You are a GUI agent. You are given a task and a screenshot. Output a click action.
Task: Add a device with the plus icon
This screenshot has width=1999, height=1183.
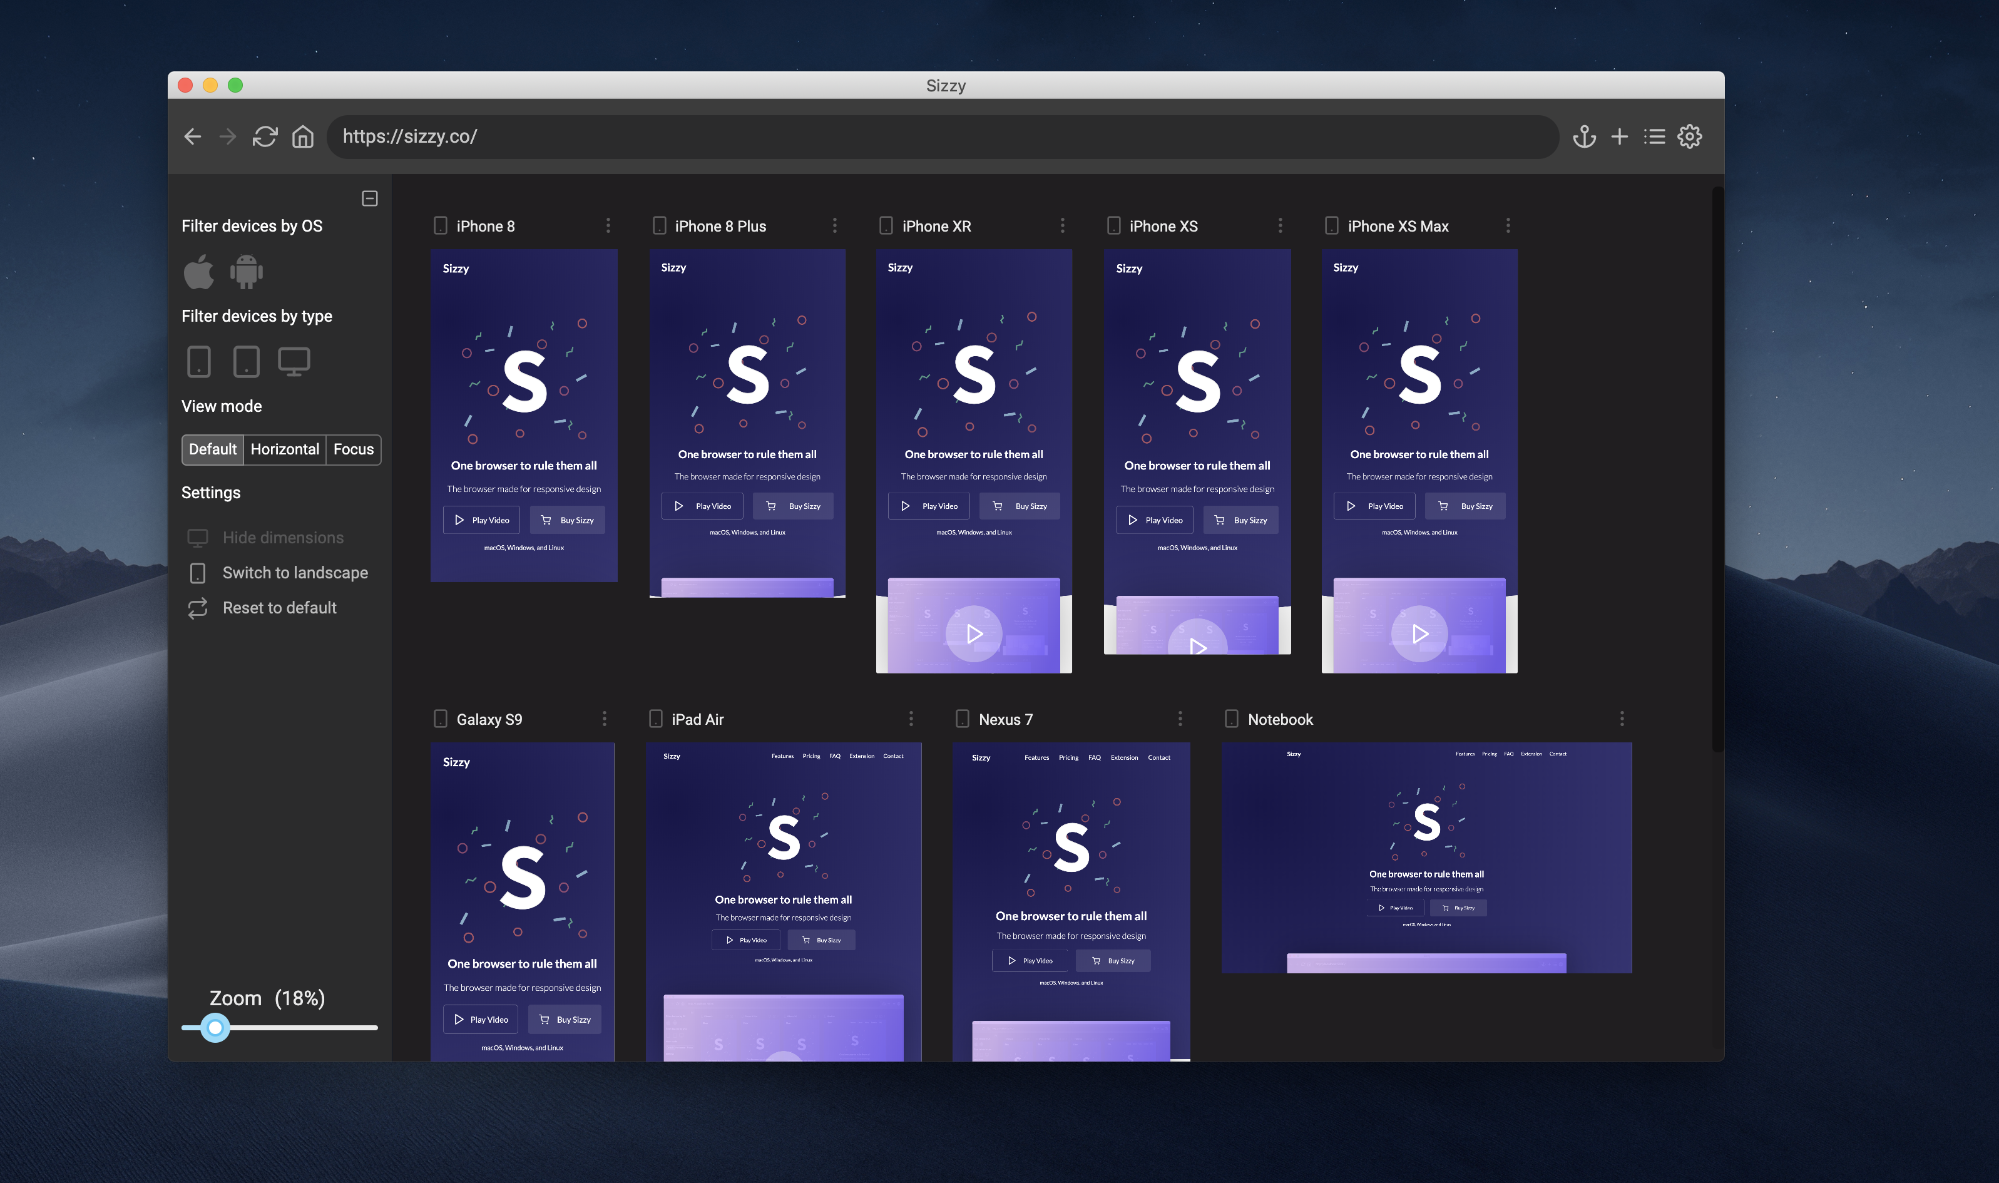pyautogui.click(x=1620, y=137)
